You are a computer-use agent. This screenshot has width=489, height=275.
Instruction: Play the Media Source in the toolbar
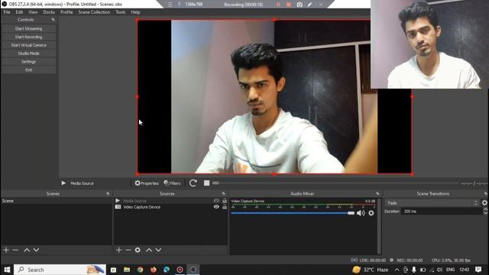(x=63, y=183)
